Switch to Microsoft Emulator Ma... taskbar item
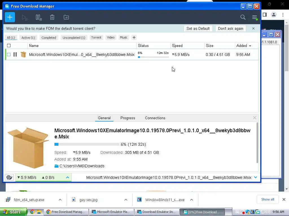The height and width of the screenshot is (216, 289). coord(111,212)
